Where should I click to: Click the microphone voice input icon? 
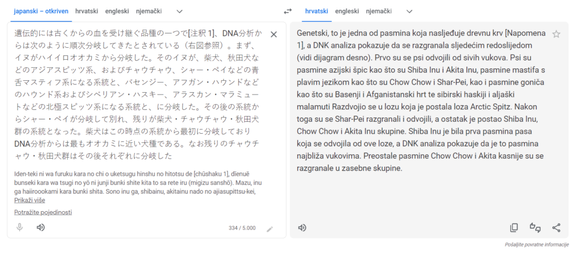pos(19,228)
